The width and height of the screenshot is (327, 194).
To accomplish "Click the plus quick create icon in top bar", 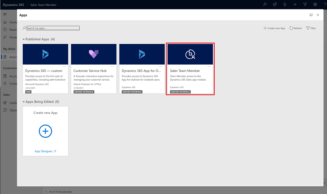I will point(295,5).
